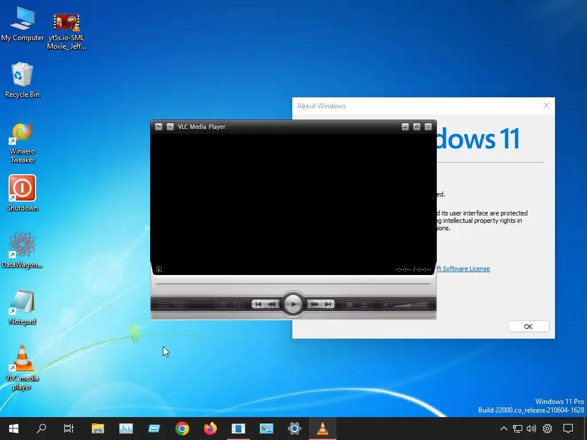Viewport: 587px width, 440px height.
Task: Mute audio via VLC speaker icon
Action: pos(386,305)
